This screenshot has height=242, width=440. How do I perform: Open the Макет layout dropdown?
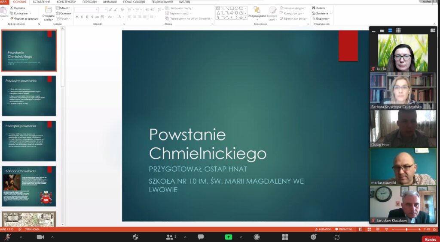tap(64, 8)
